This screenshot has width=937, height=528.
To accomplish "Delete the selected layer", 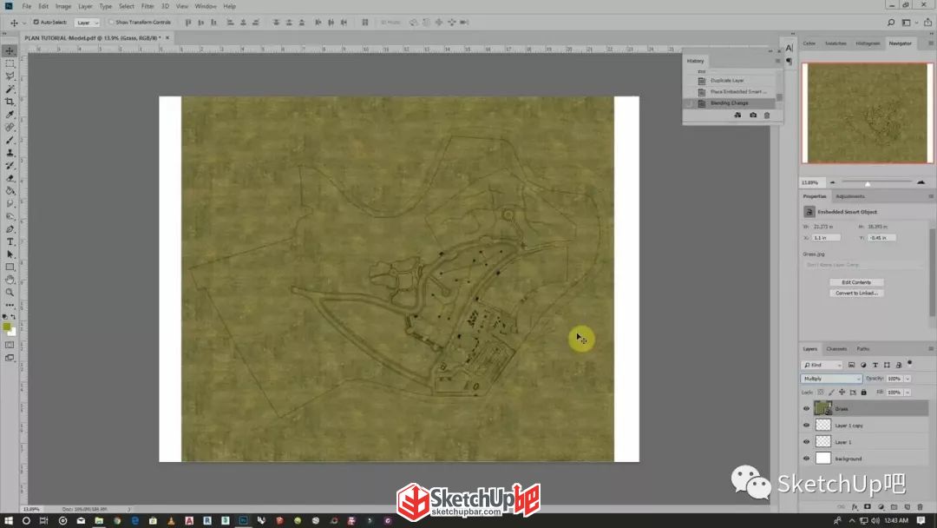I will click(921, 507).
